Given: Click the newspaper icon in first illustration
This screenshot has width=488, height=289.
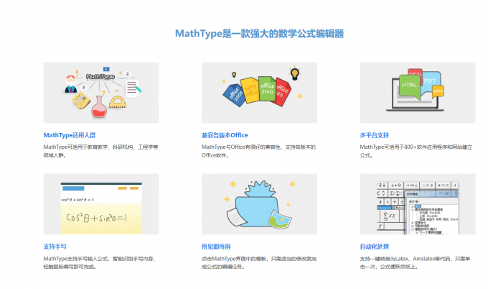Looking at the screenshot, I should pyautogui.click(x=81, y=101).
